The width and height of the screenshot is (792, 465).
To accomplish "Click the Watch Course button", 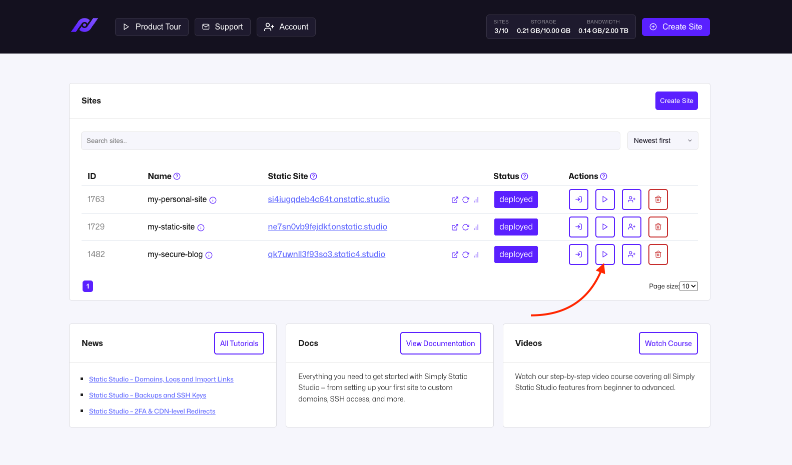I will [668, 343].
